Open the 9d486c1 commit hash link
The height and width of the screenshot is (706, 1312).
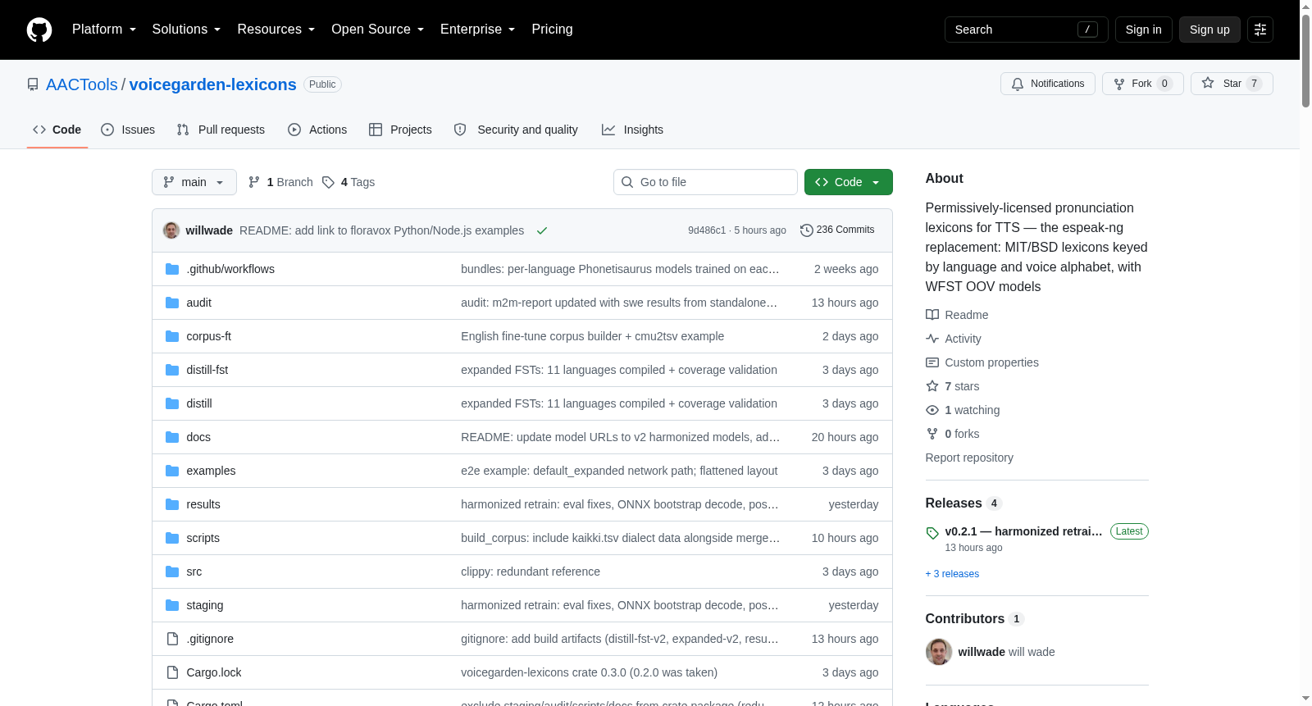tap(707, 230)
